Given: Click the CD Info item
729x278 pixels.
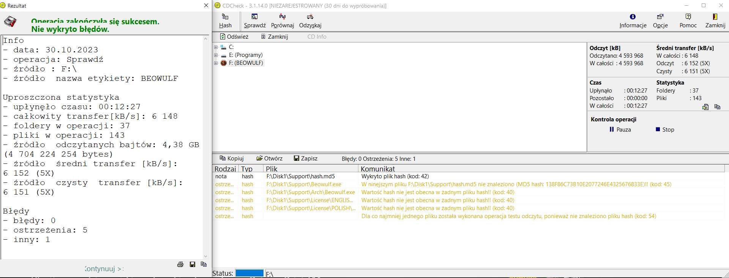Looking at the screenshot, I should point(317,37).
